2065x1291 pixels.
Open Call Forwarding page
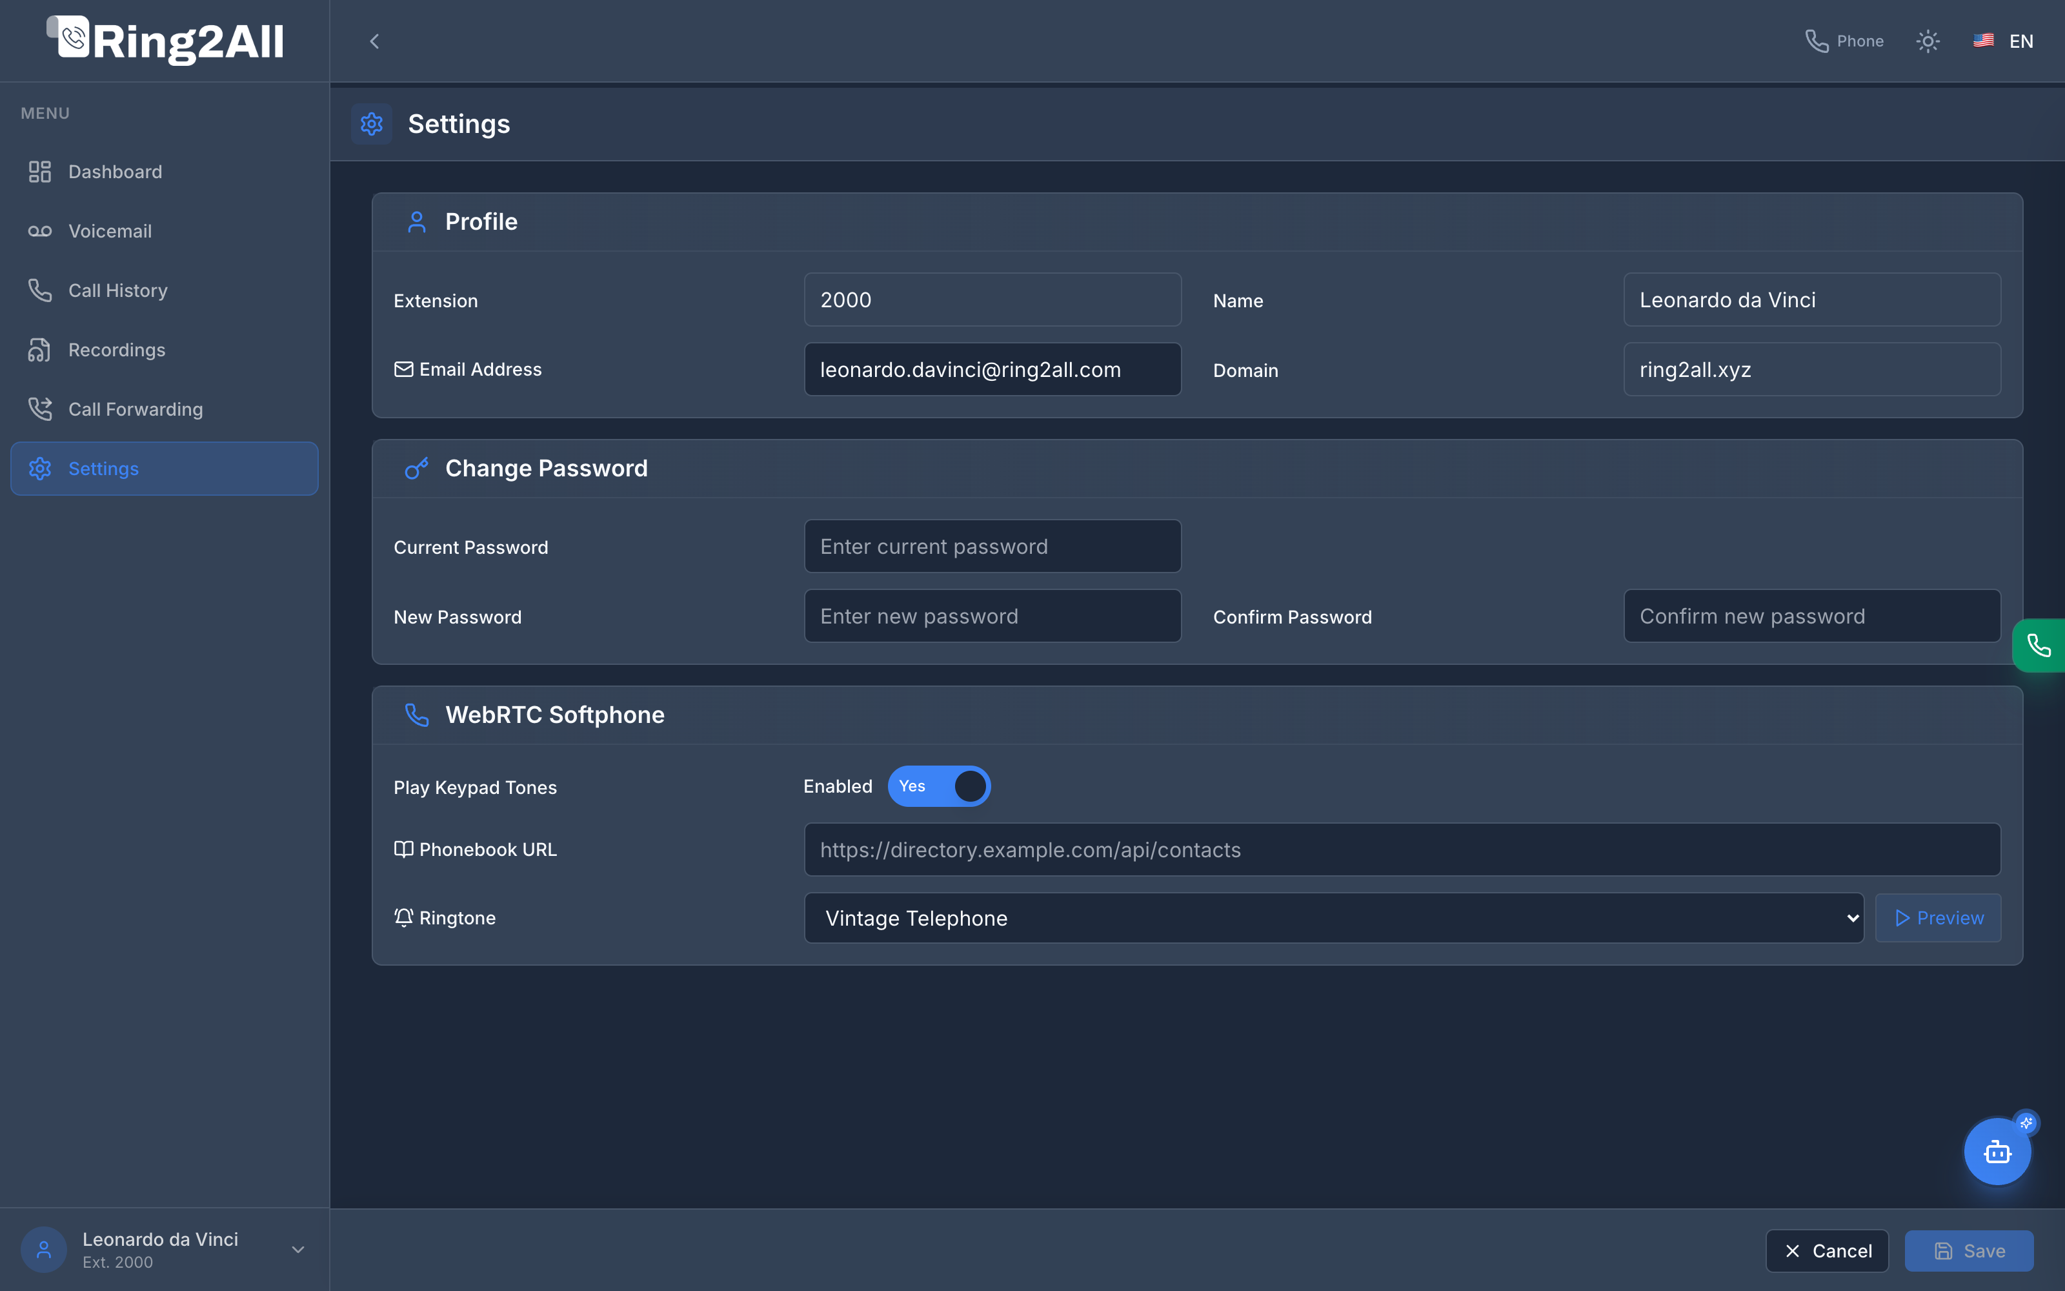pyautogui.click(x=164, y=409)
